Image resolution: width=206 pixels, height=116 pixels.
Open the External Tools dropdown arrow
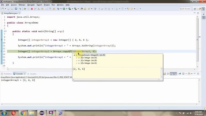coord(78,9)
